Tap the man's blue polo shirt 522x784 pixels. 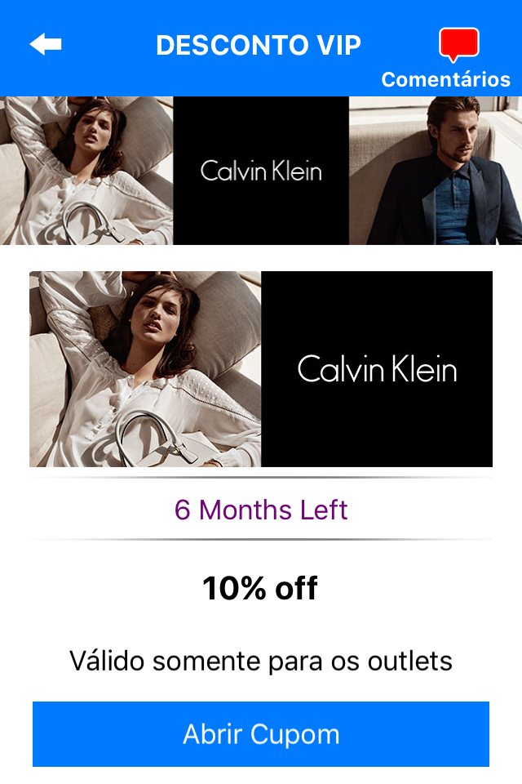tap(452, 205)
